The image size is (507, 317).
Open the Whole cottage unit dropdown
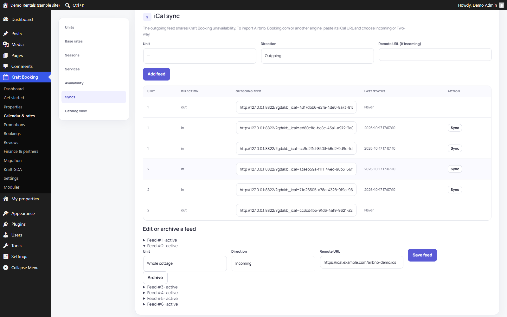185,263
